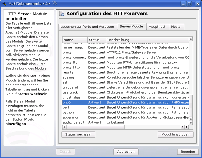The width and height of the screenshot is (202, 158).
Task: Switch to the Haupthost tab
Action: click(x=157, y=26)
